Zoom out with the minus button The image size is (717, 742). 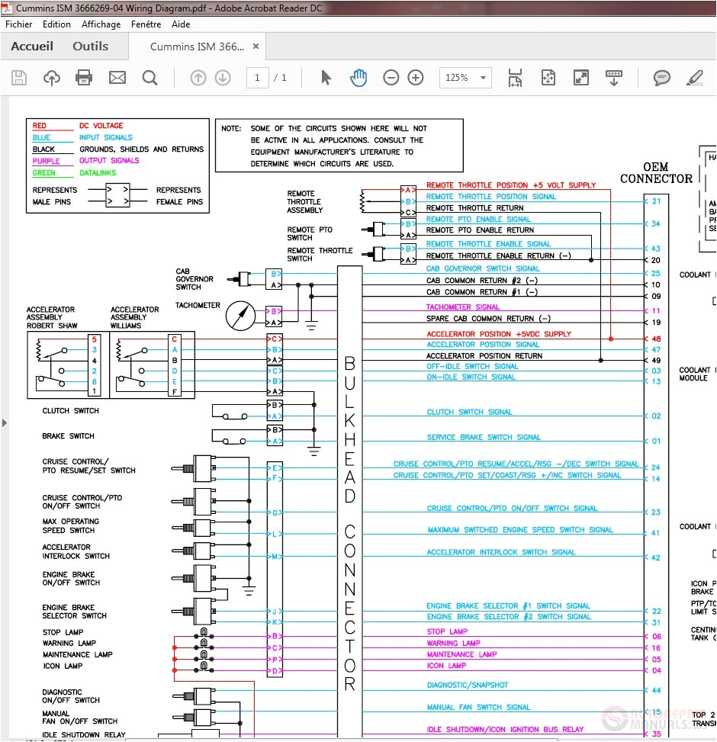click(391, 78)
